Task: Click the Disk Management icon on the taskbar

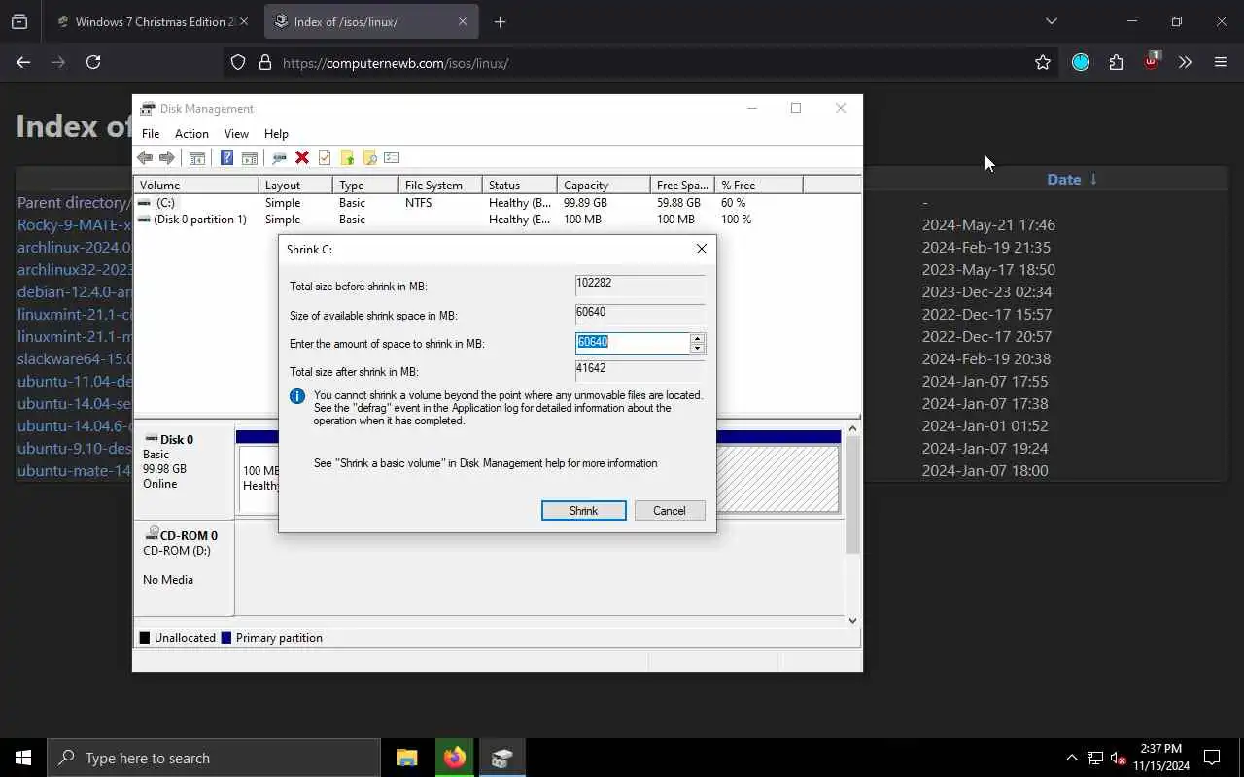Action: pyautogui.click(x=501, y=759)
